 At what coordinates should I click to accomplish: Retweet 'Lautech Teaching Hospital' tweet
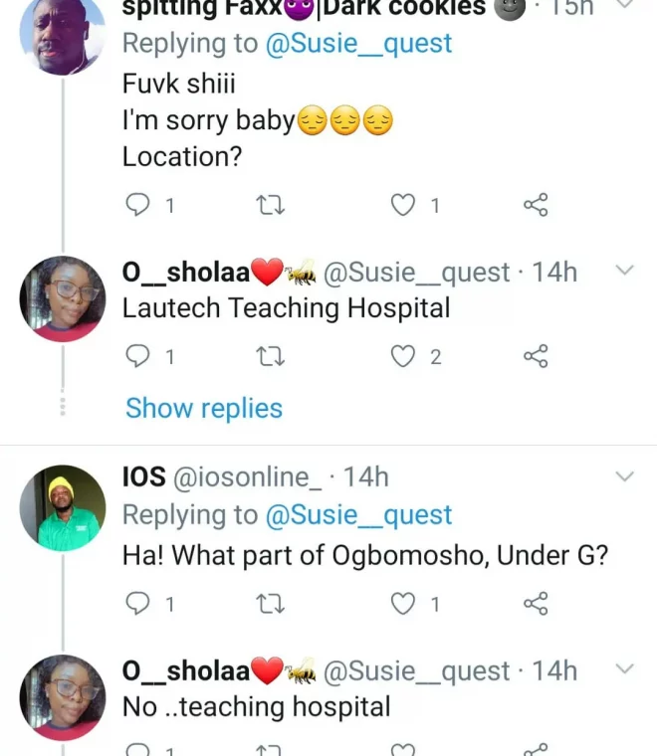pos(270,356)
